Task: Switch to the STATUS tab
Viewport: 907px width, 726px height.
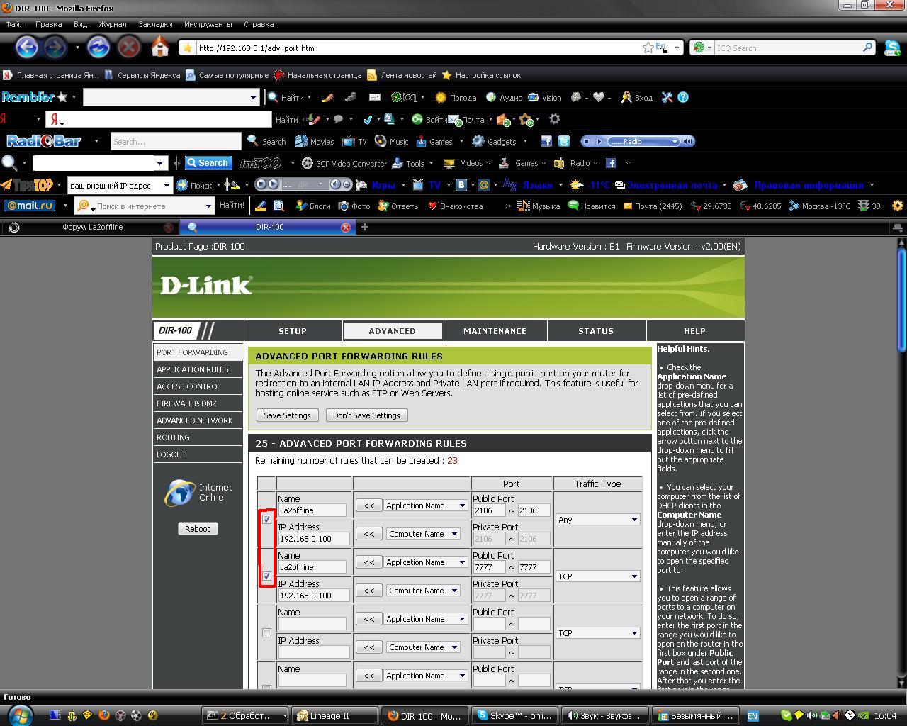Action: 596,330
